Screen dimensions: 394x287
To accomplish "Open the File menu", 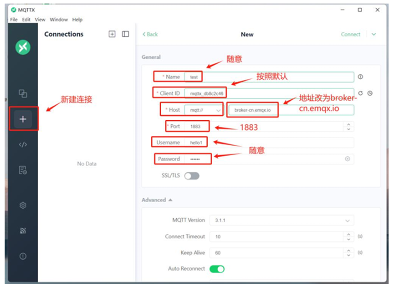I will [14, 20].
